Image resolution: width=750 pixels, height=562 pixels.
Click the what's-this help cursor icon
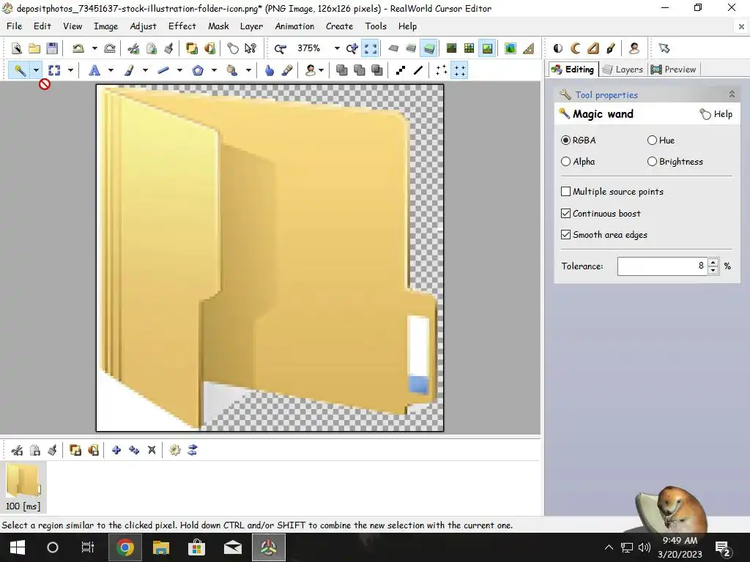(250, 48)
